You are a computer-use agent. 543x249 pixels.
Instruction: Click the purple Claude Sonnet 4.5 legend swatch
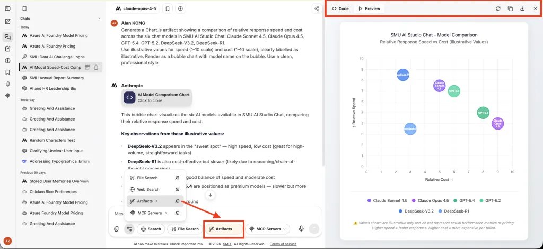tap(369, 200)
